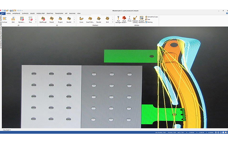This screenshot has height=142, width=228.
Task: Open the ART ribbon tab
Action: coord(66,13)
